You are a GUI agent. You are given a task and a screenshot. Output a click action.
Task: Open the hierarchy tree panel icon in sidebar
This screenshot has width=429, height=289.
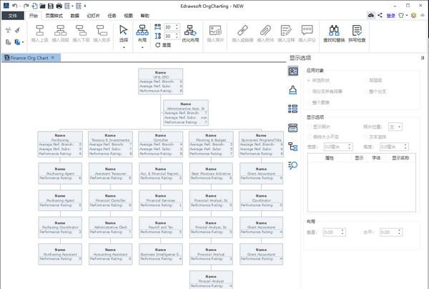pos(293,147)
